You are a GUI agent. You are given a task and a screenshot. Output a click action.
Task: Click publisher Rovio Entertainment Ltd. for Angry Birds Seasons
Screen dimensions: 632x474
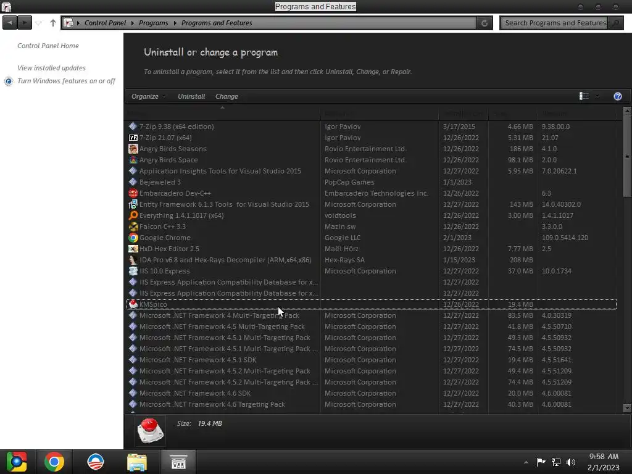click(x=365, y=149)
